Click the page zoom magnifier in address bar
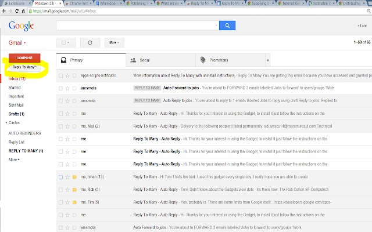Viewport: 372px width, 232px height. 369,11
